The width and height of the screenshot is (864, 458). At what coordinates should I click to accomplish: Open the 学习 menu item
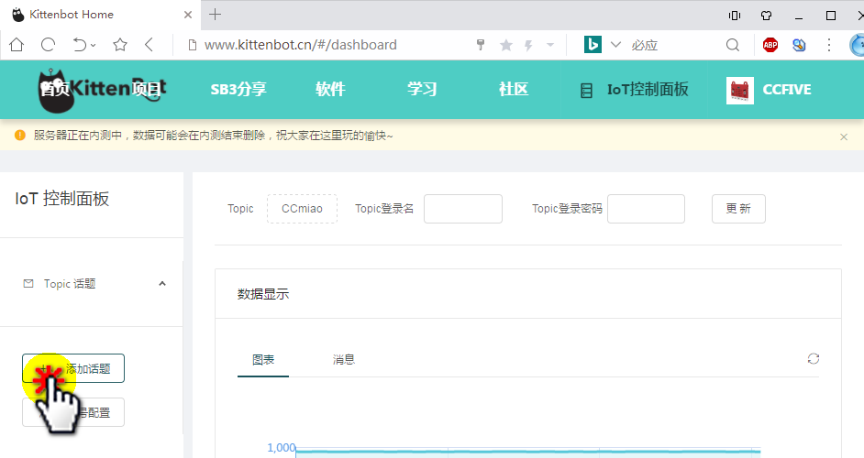[422, 89]
